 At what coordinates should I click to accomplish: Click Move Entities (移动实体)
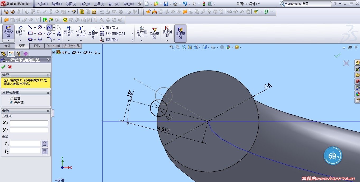click(x=109, y=40)
